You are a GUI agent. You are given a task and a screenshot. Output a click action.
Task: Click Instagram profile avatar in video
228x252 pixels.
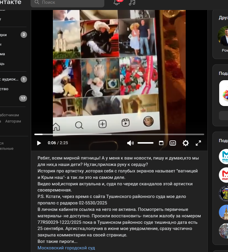148,121
